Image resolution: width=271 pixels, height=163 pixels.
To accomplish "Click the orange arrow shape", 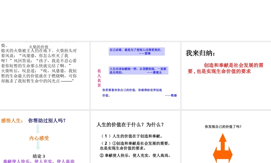I will (222, 148).
